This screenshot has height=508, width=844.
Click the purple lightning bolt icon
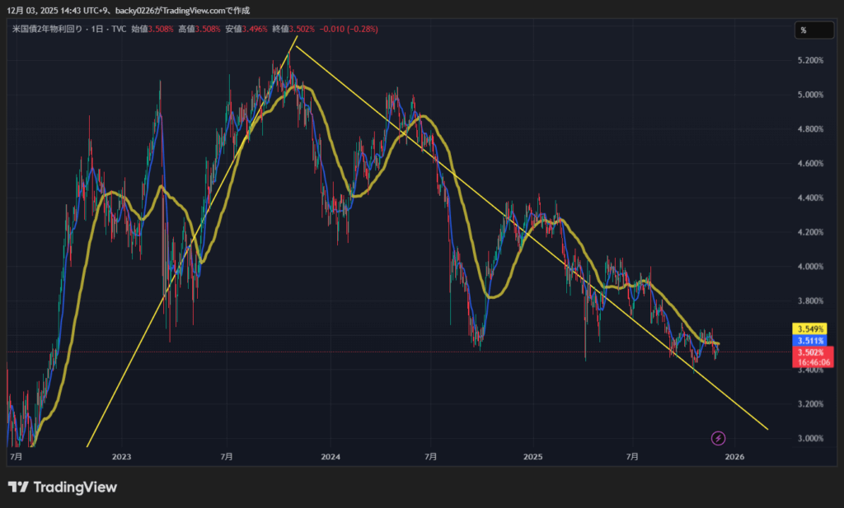(x=718, y=438)
